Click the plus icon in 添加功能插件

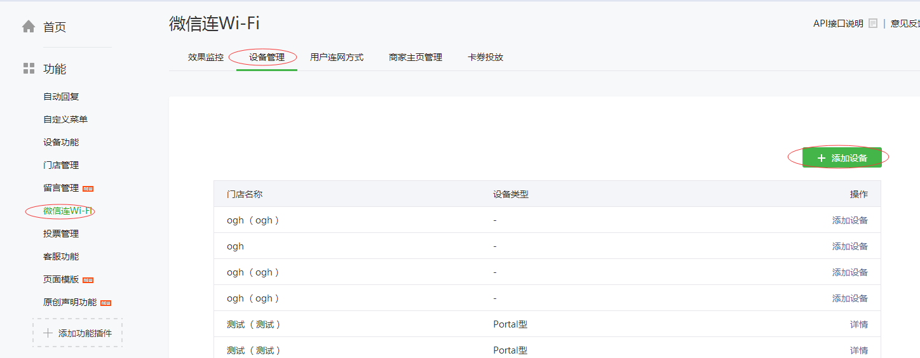coord(48,333)
